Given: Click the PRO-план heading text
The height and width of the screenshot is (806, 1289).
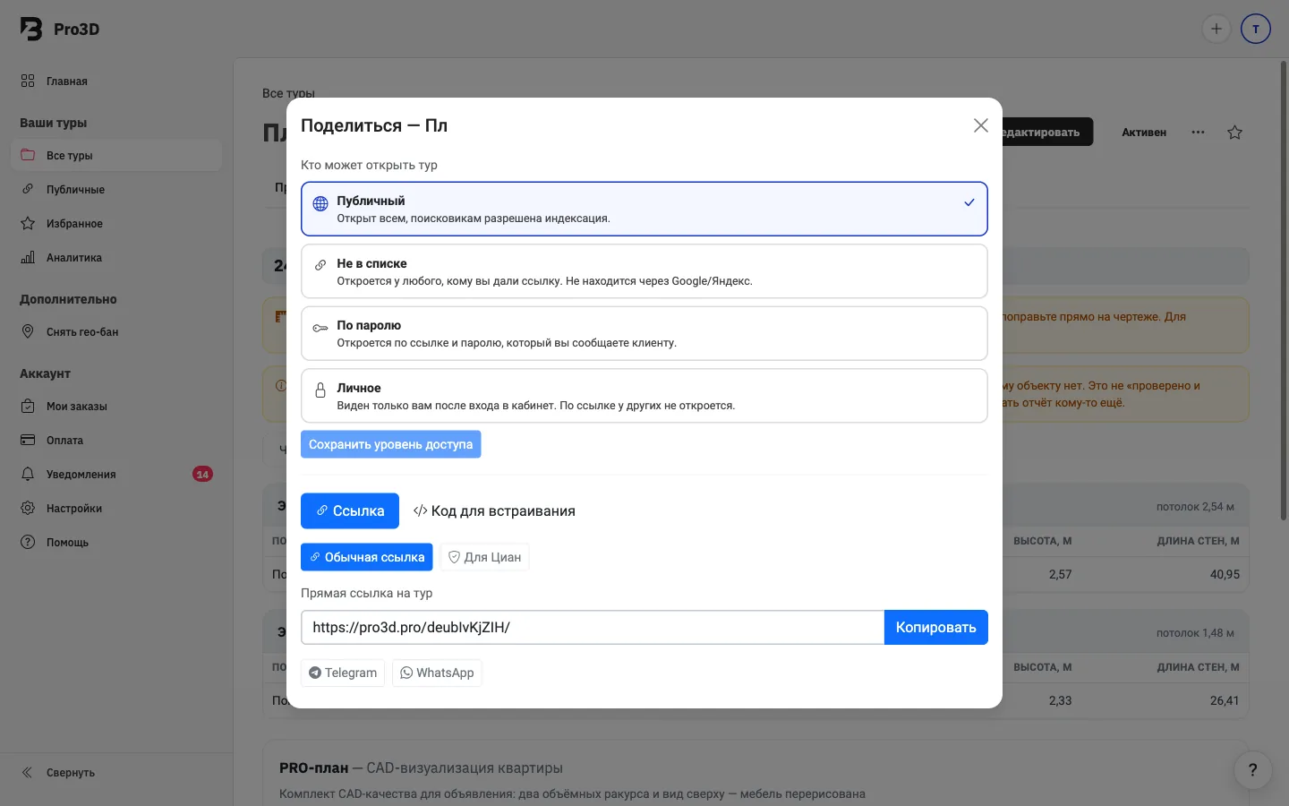Looking at the screenshot, I should 313,767.
